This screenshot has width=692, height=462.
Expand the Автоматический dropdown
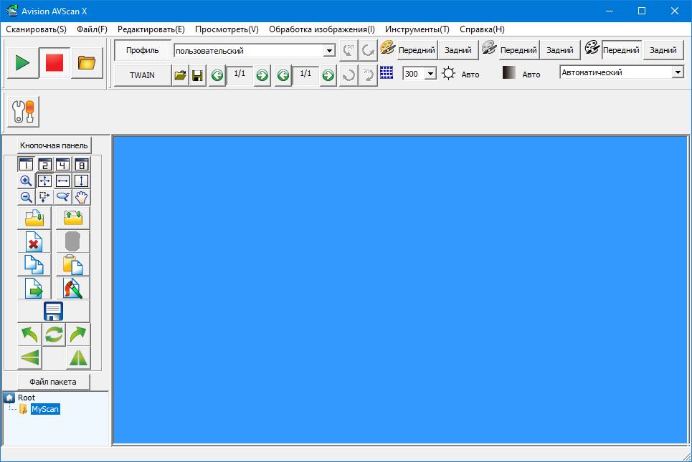click(x=678, y=72)
